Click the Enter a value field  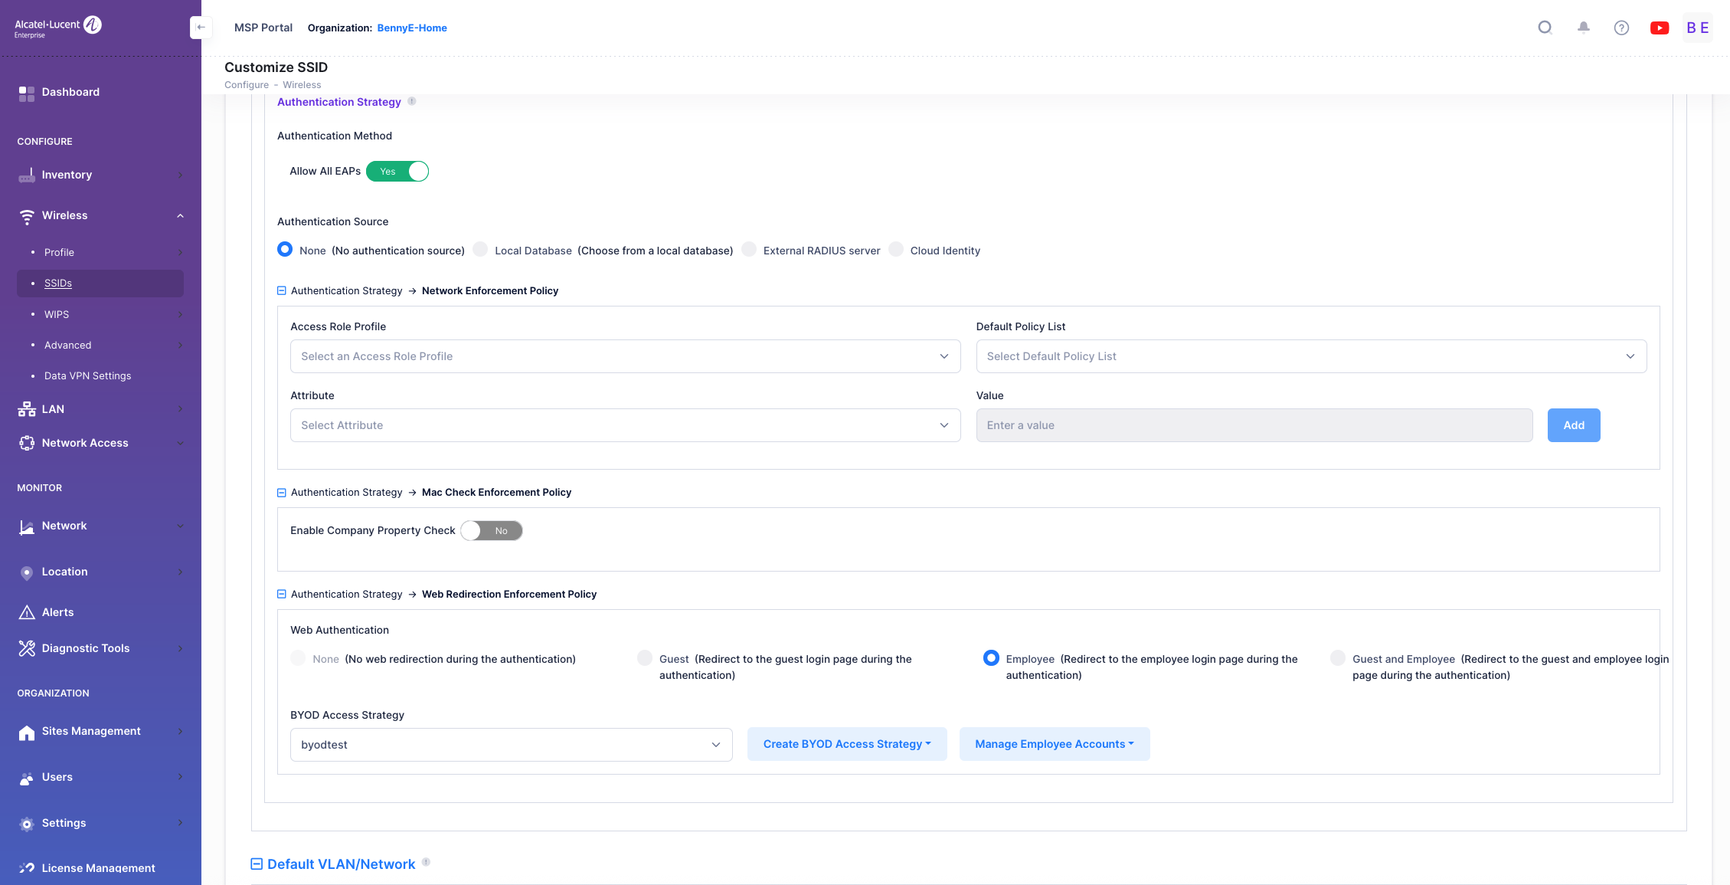[x=1254, y=425]
